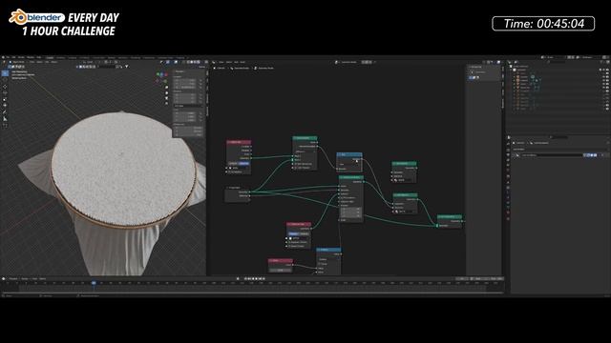Select the Rotate tool in viewport toolbar

[5, 92]
